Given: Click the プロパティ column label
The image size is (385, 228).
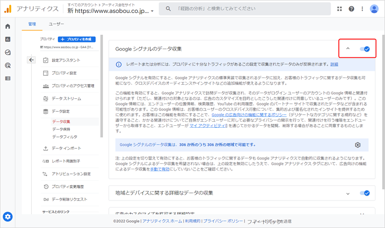Looking at the screenshot, I should click(47, 39).
